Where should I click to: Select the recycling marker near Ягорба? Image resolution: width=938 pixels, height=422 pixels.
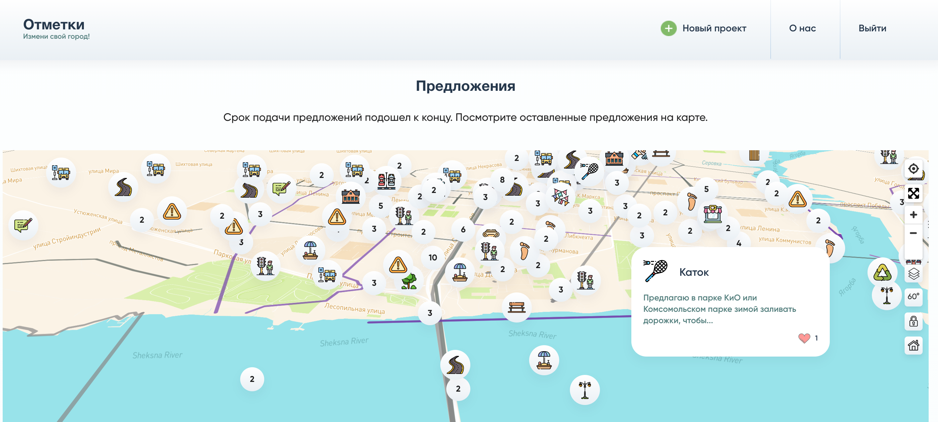click(x=883, y=272)
